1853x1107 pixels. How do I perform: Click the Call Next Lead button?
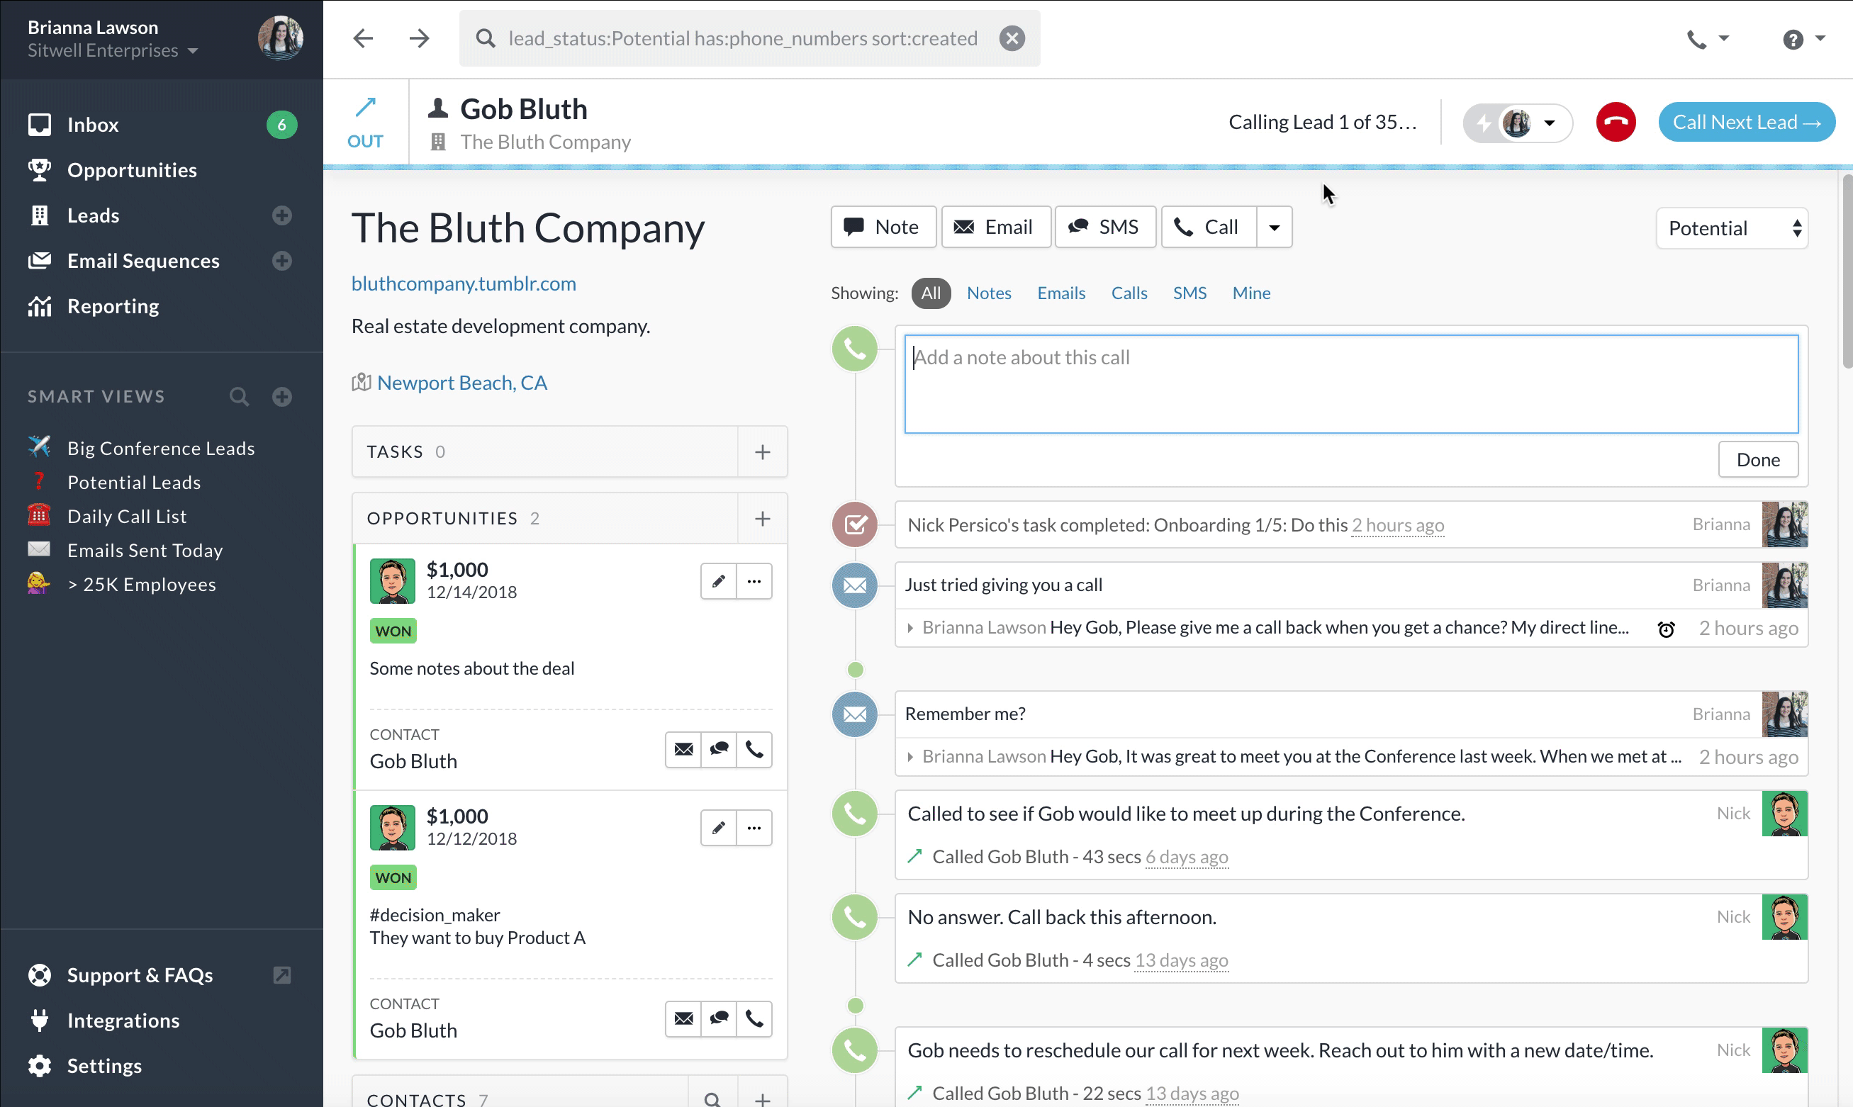(x=1747, y=123)
